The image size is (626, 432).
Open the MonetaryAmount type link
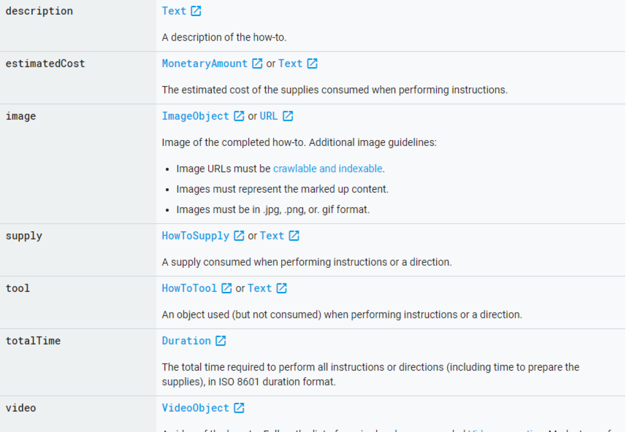204,64
